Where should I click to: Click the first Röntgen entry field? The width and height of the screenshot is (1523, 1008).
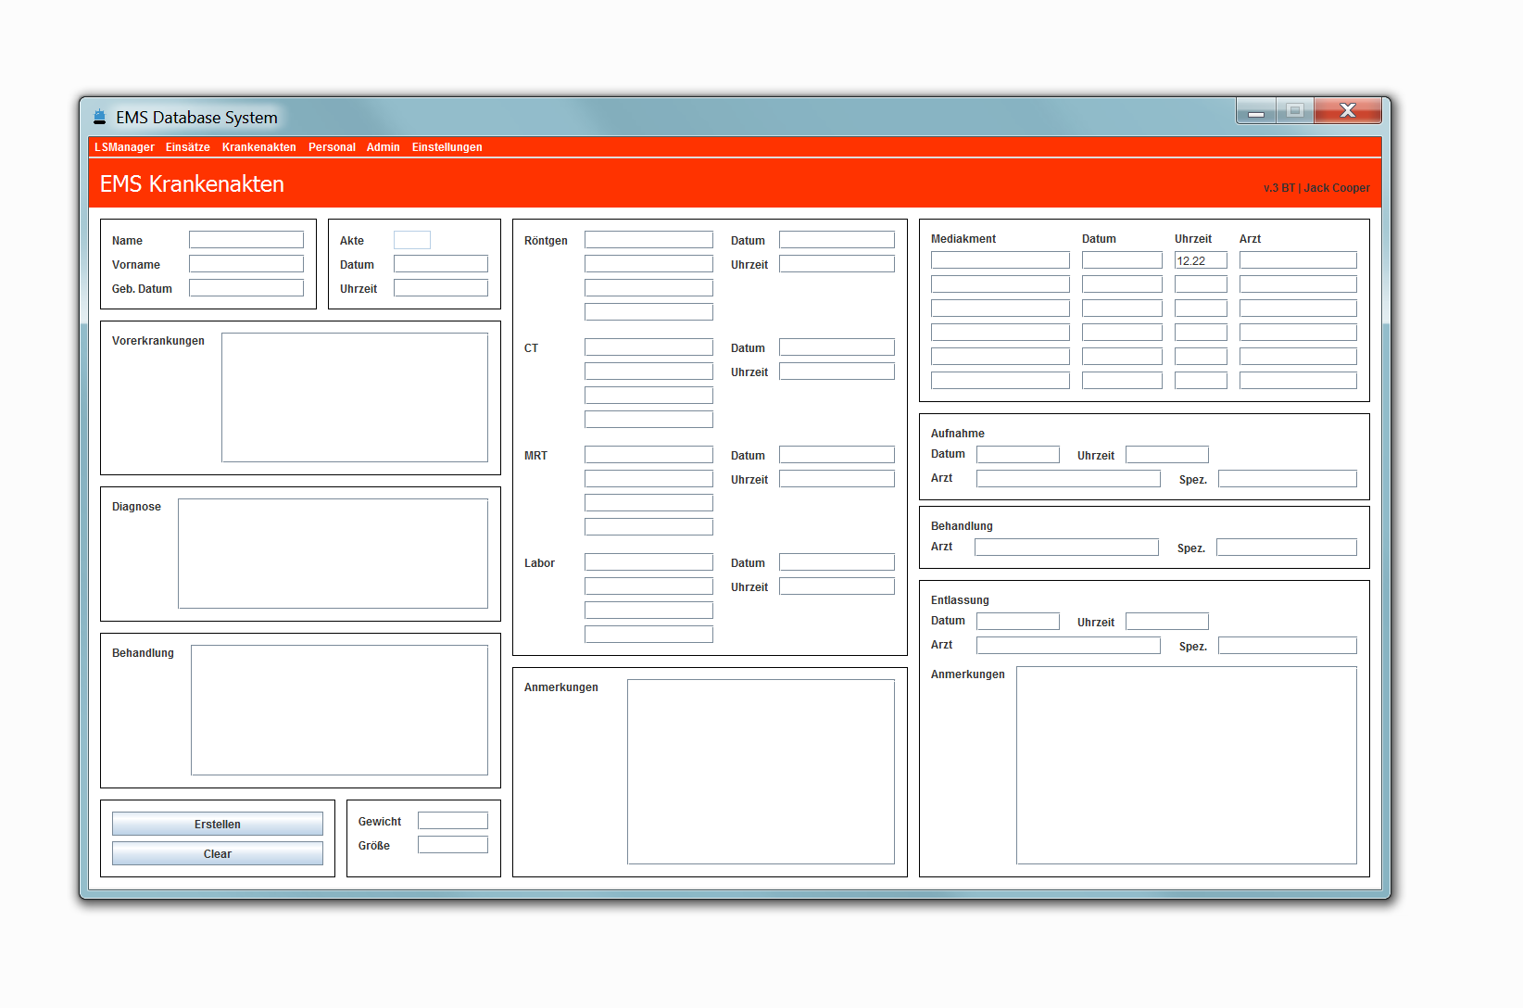(x=648, y=240)
